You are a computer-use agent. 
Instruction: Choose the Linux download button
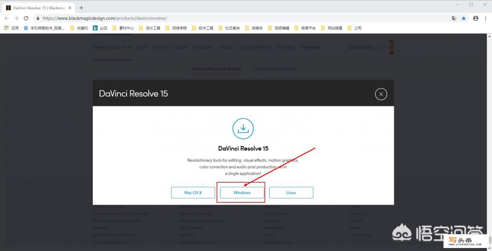(291, 193)
